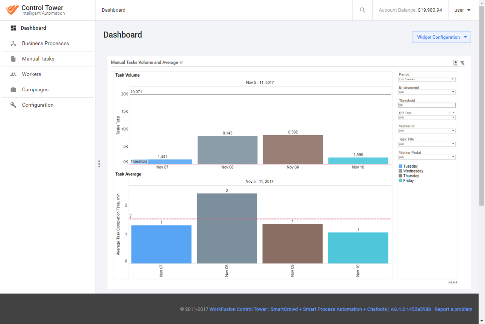Open the Environment filter dropdown
The height and width of the screenshot is (324, 485).
[x=427, y=92]
